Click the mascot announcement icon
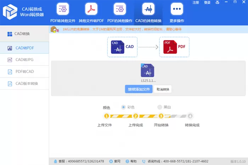This screenshot has width=248, height=165. [55, 29]
